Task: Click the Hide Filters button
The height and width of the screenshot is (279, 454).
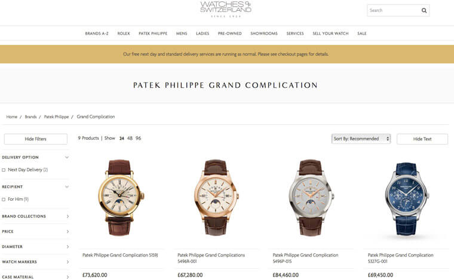Action: (x=36, y=139)
